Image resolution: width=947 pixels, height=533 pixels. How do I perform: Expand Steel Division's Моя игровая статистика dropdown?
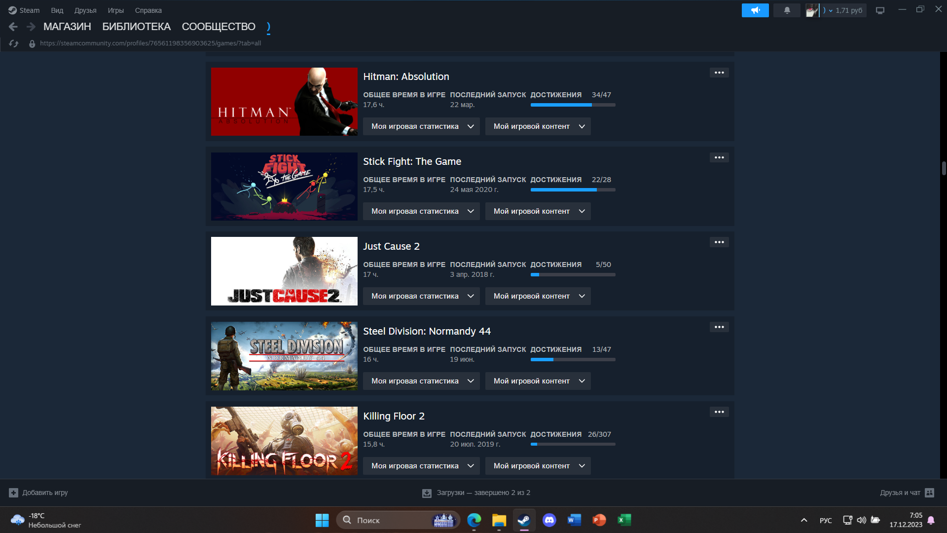click(x=421, y=381)
